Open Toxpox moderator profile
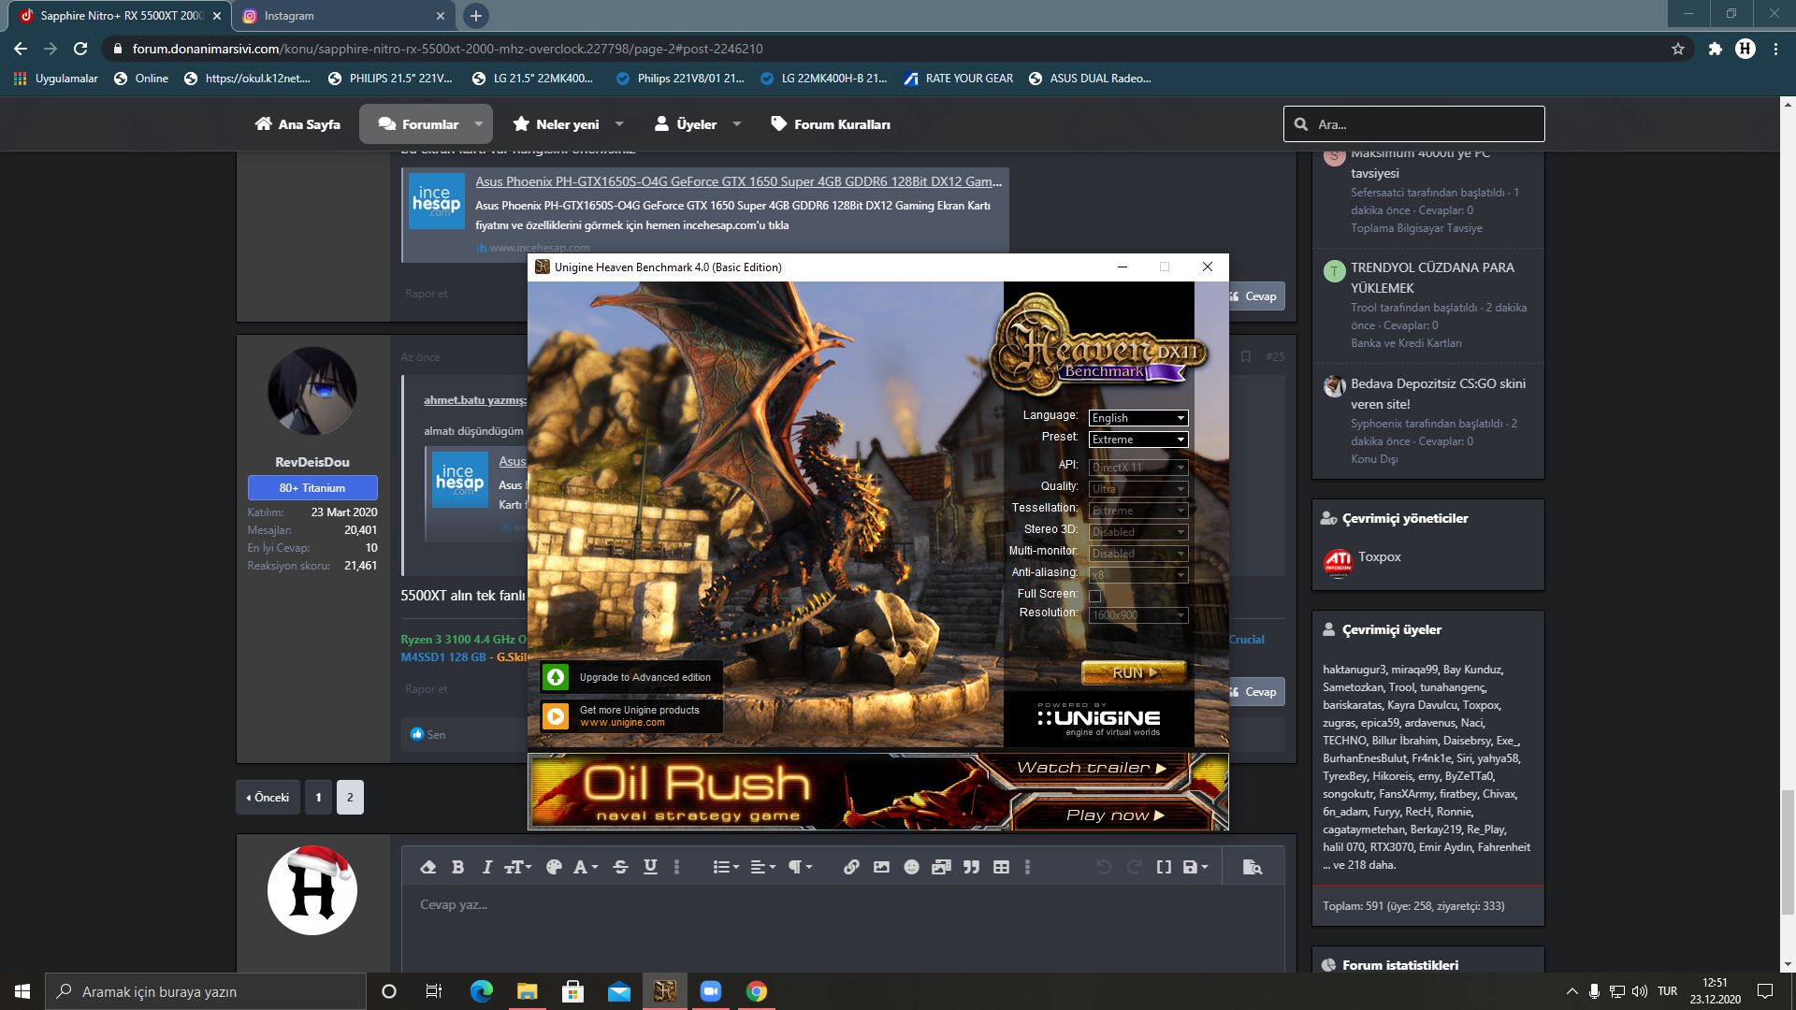 1379,556
